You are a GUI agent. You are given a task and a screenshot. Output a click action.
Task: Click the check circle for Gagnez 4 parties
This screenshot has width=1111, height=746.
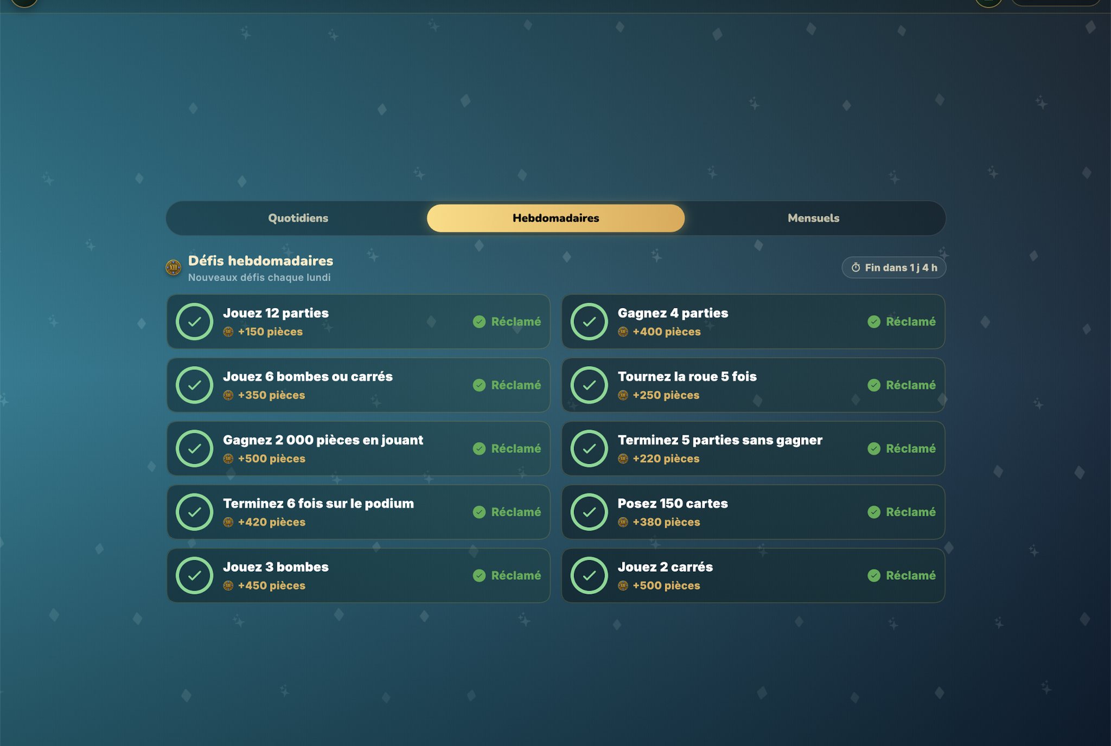tap(589, 321)
